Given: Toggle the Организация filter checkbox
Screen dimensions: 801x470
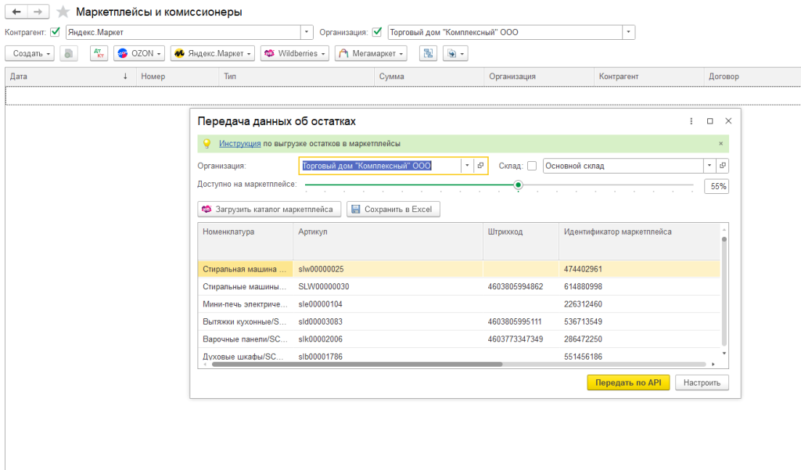Looking at the screenshot, I should (x=377, y=32).
